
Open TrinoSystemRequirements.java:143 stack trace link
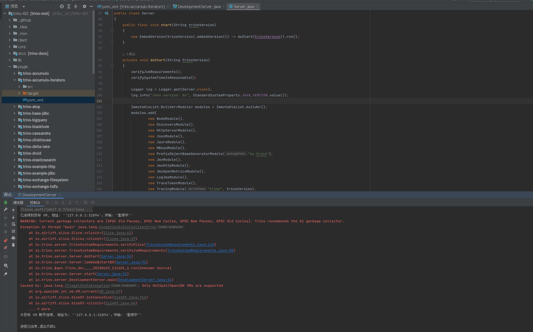pyautogui.click(x=180, y=245)
